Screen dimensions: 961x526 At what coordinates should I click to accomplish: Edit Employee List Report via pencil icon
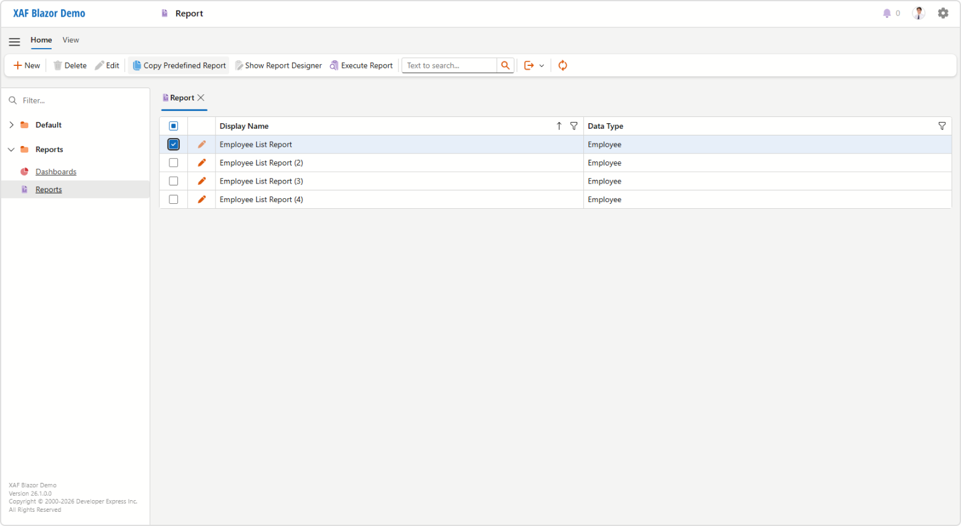point(201,145)
